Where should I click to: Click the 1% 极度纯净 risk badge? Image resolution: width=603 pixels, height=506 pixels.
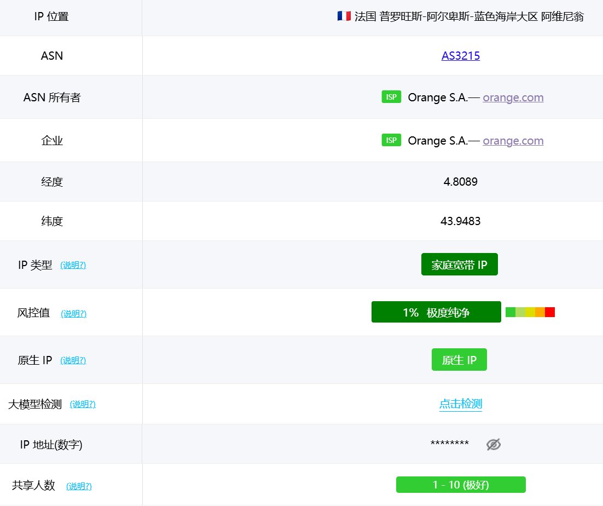(x=436, y=312)
